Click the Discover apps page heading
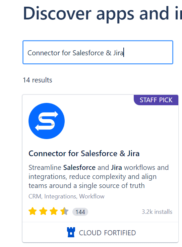Viewport: 182px width, 247px height. 103,13
